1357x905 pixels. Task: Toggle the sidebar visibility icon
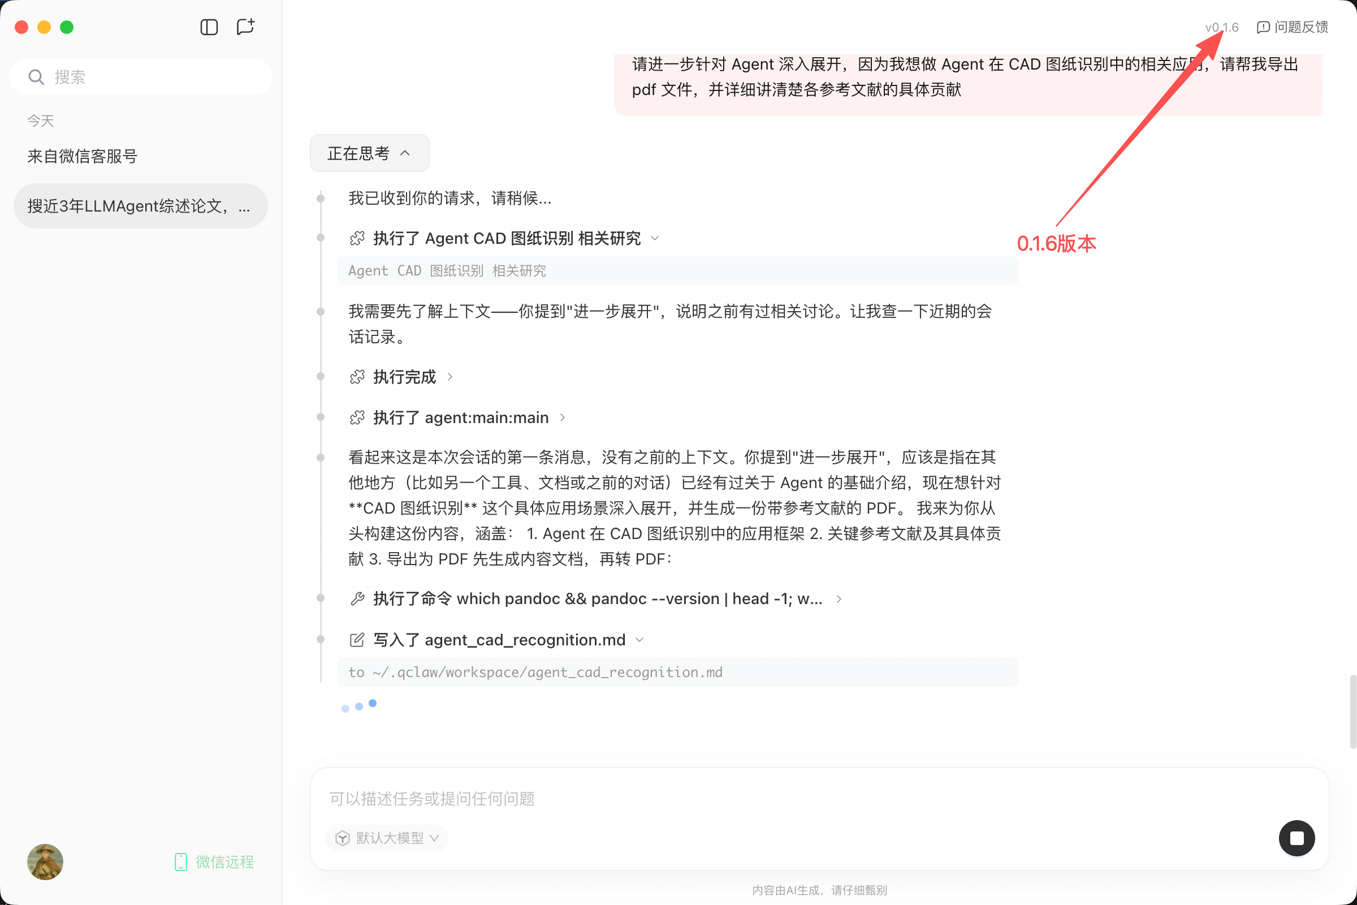pyautogui.click(x=209, y=27)
